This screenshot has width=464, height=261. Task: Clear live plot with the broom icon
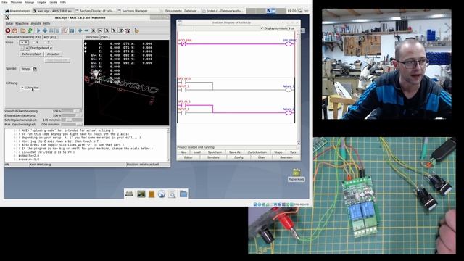136,30
